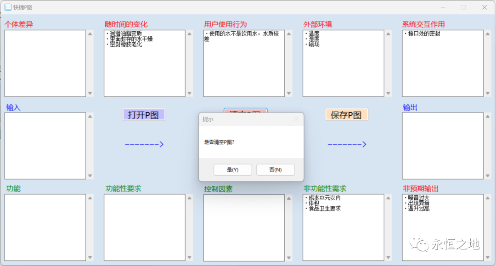Click the 保存P图 button
This screenshot has width=496, height=266.
[x=346, y=115]
